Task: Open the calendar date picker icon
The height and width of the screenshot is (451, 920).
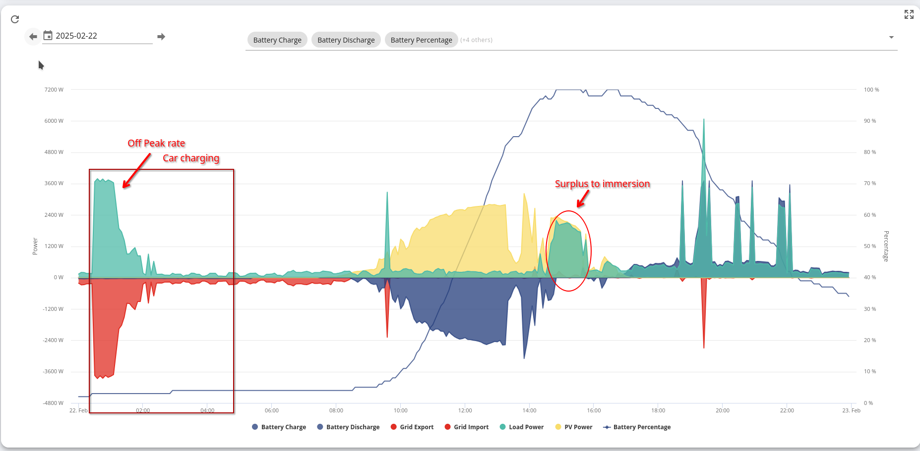Action: pyautogui.click(x=48, y=36)
